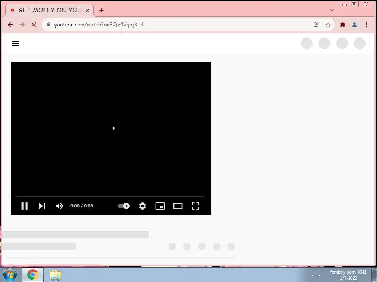Expand the tab search dropdown
Image resolution: width=377 pixels, height=282 pixels.
tap(332, 10)
